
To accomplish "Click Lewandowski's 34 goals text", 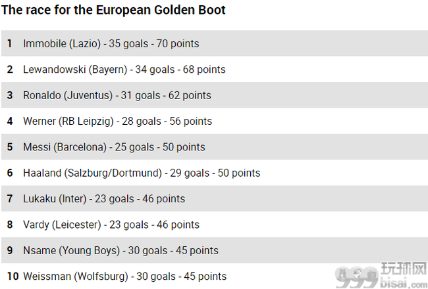I will pyautogui.click(x=155, y=70).
